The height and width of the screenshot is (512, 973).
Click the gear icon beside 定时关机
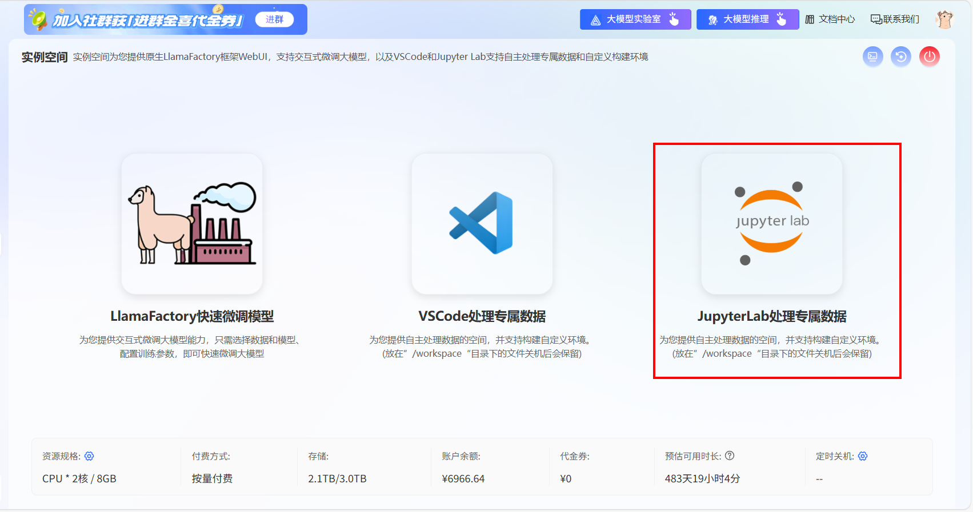pos(863,456)
